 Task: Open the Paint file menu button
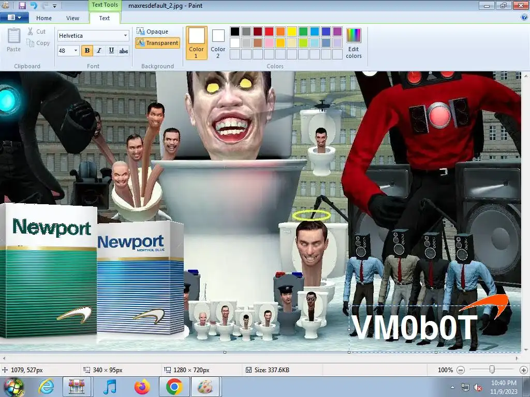(x=14, y=18)
